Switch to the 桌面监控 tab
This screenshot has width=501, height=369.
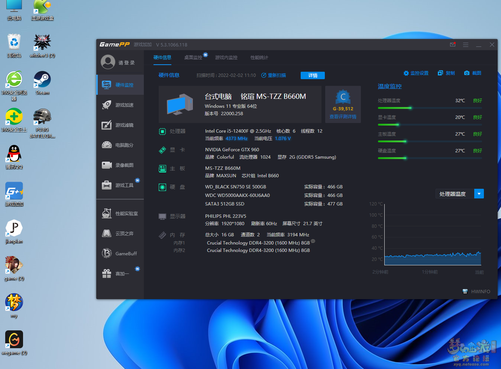tap(193, 58)
